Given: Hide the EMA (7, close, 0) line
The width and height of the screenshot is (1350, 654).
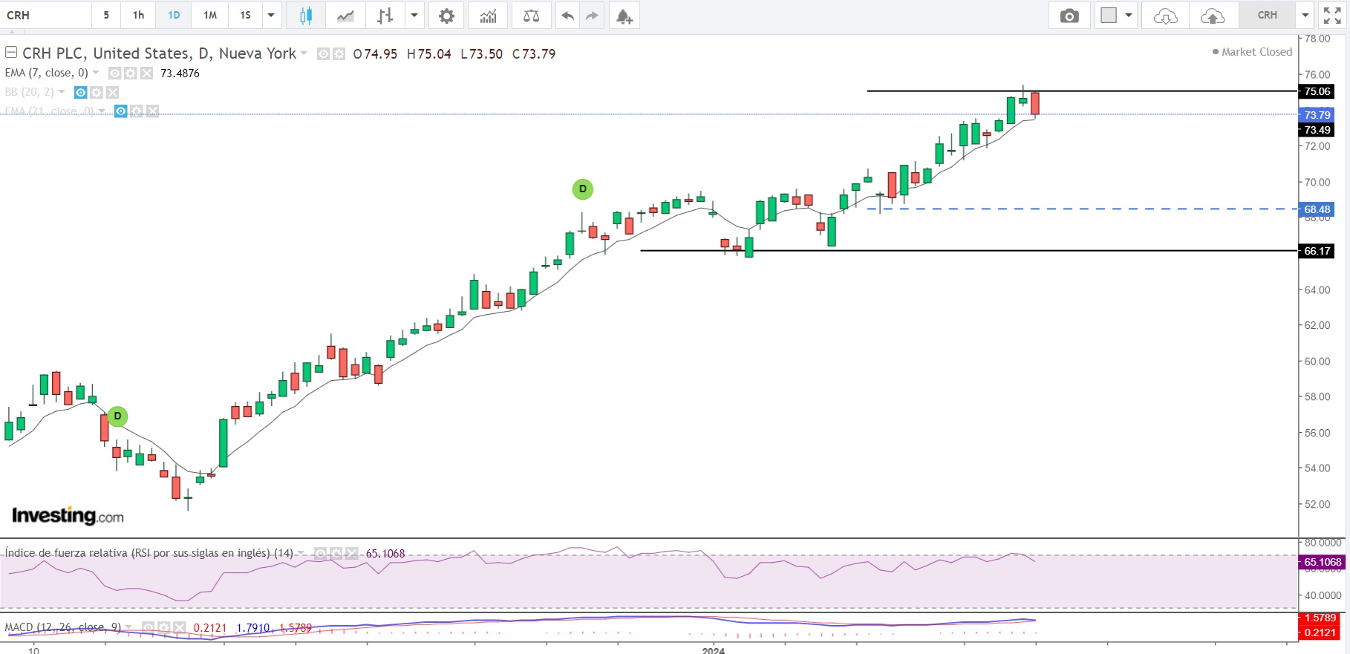Looking at the screenshot, I should point(115,73).
